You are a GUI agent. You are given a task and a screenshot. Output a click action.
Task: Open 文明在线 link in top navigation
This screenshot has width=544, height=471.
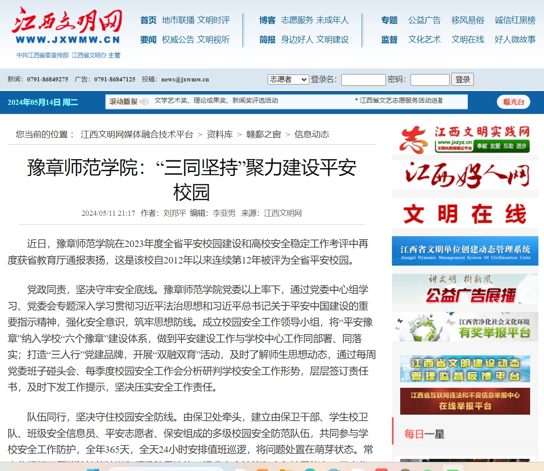(x=468, y=39)
